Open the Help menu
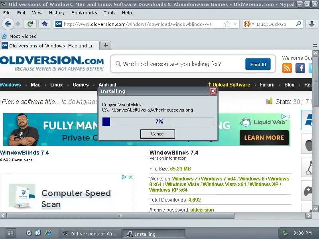 127,13
